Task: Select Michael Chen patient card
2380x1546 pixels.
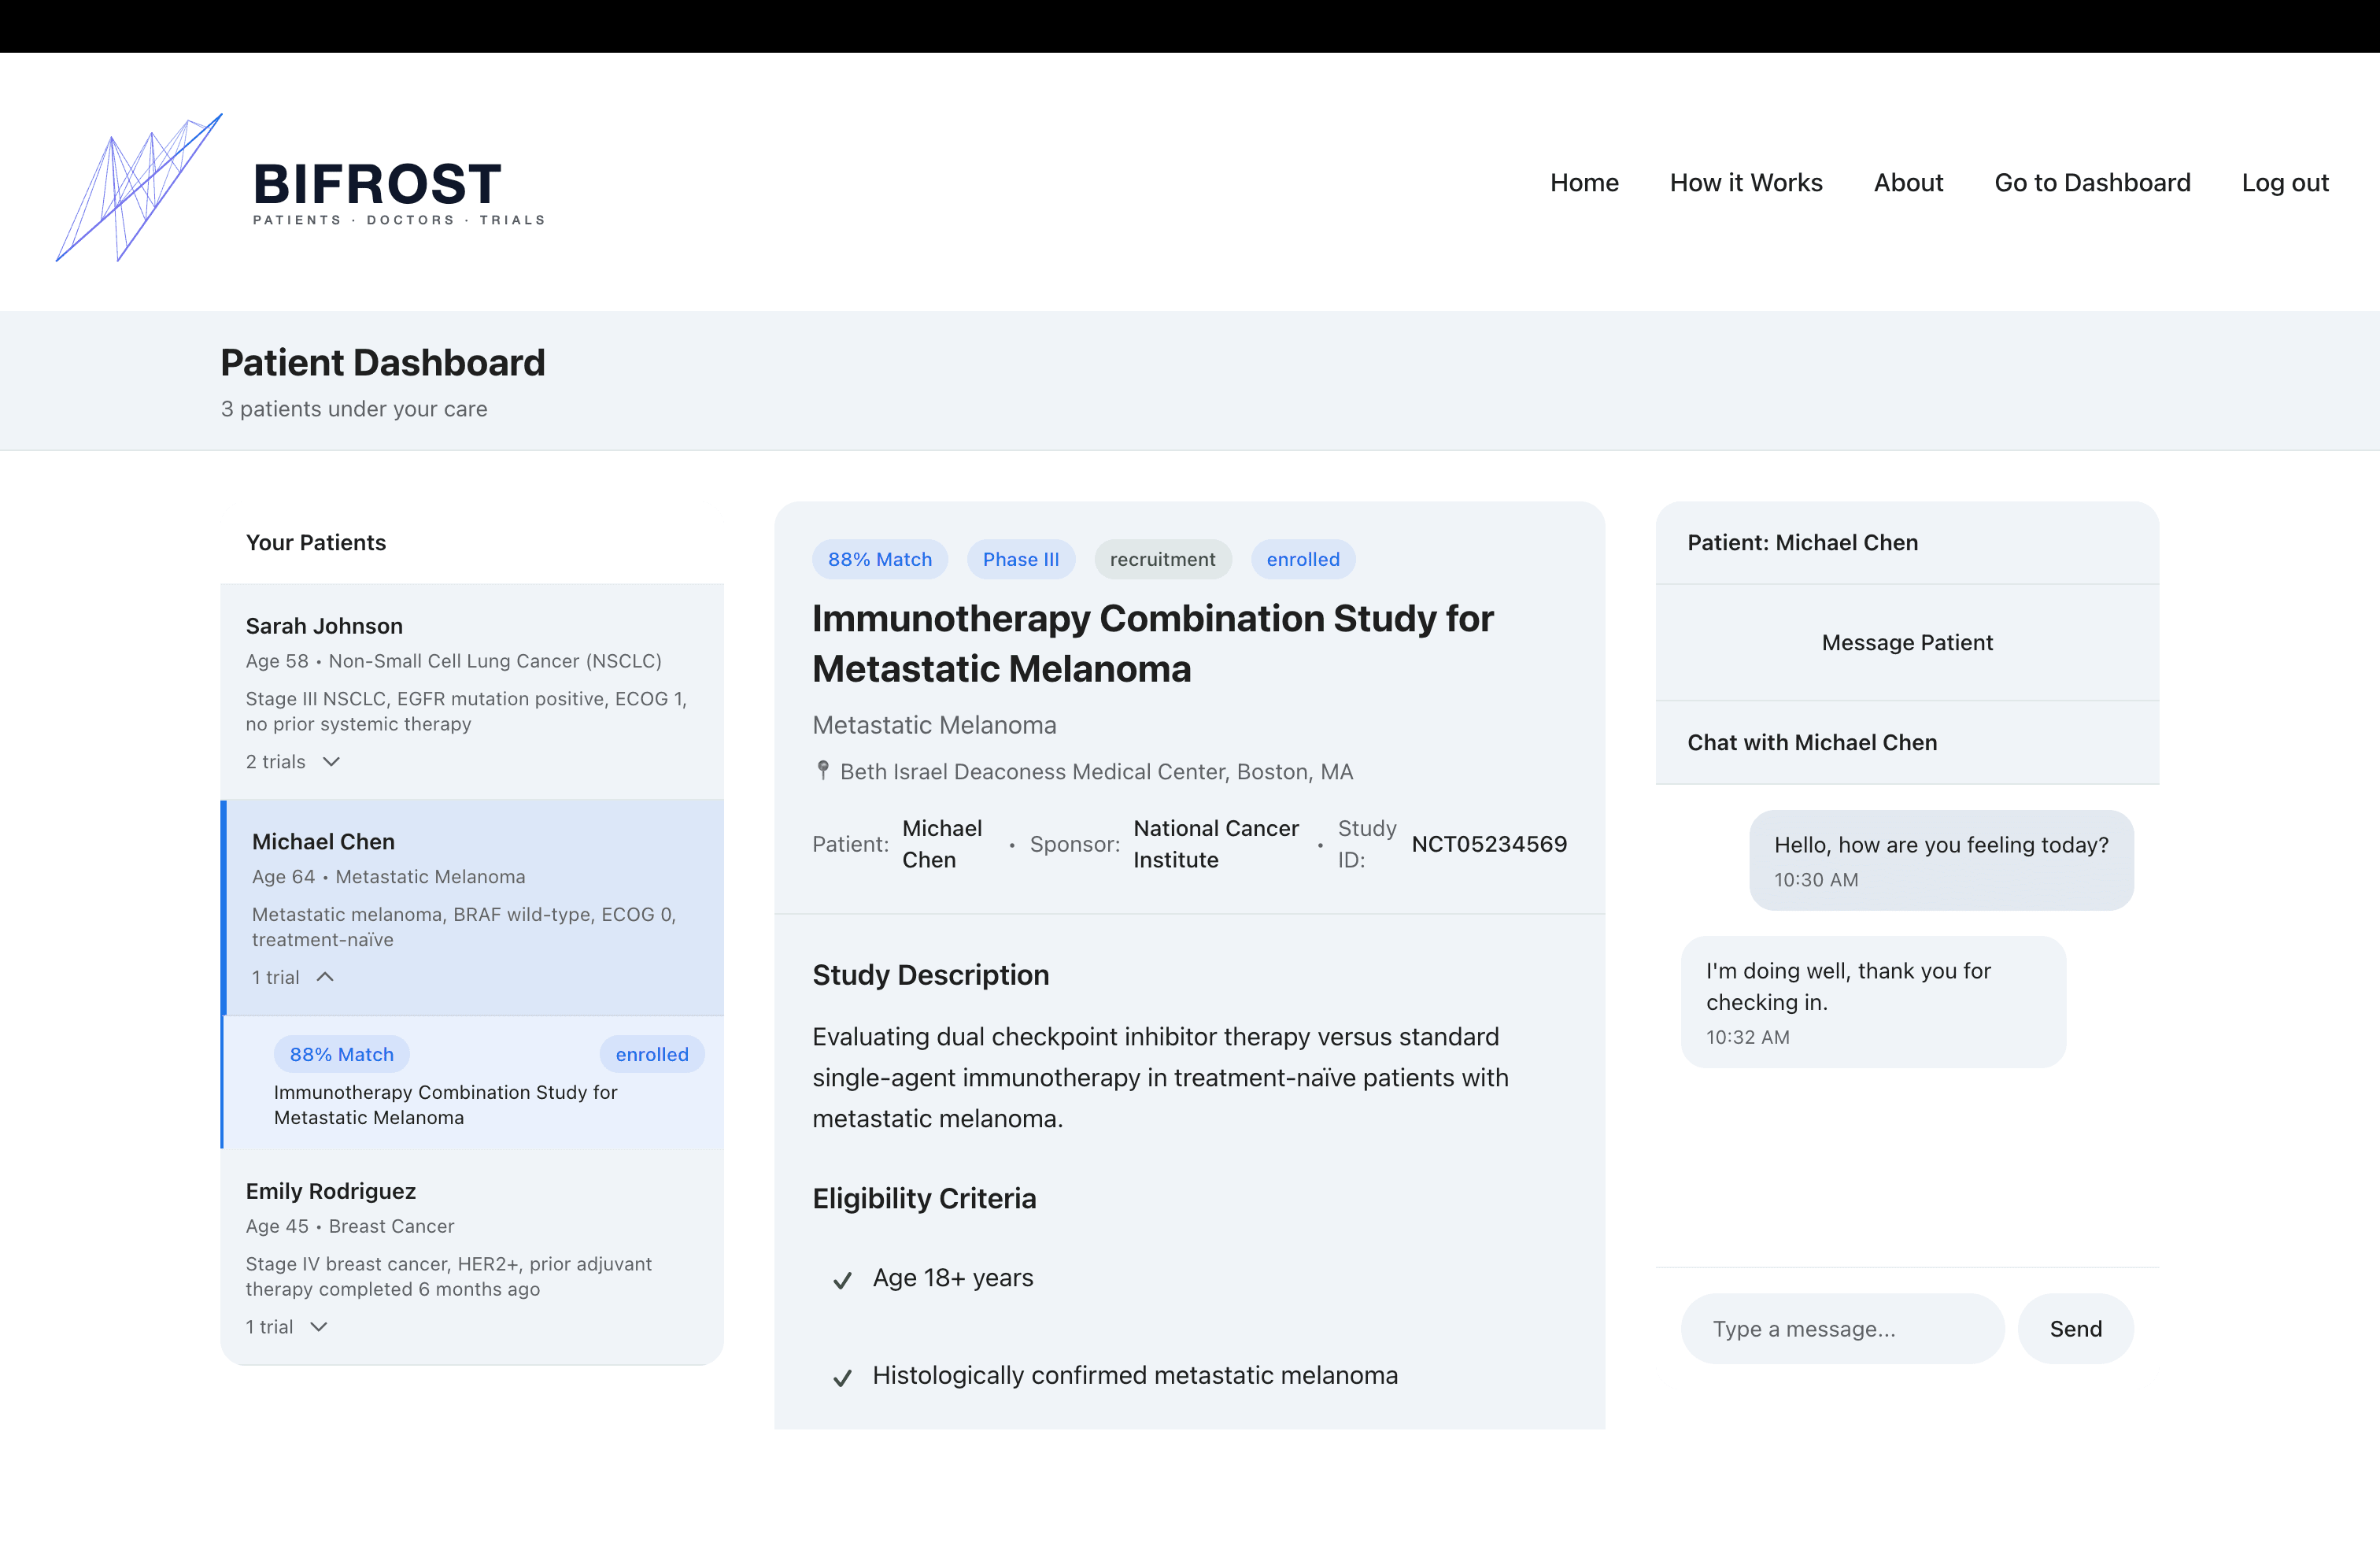Action: point(472,907)
